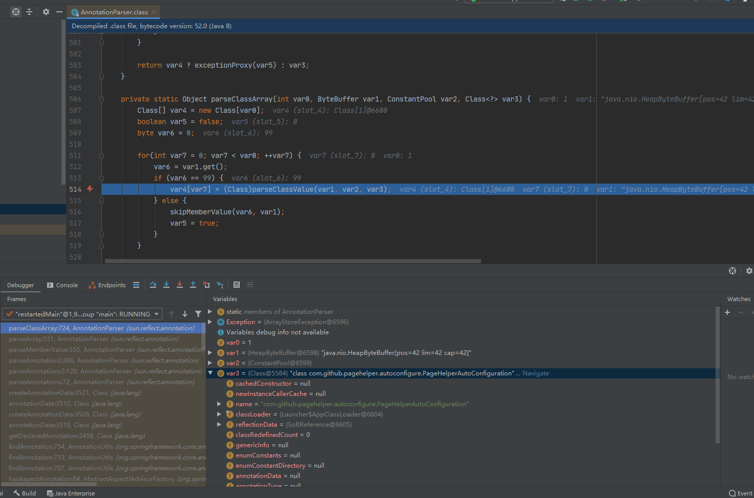Select cachedConstructor = null field row
The width and height of the screenshot is (754, 498).
(461, 384)
